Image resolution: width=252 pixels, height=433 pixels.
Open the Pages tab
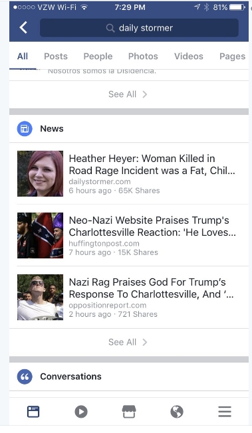coord(232,56)
